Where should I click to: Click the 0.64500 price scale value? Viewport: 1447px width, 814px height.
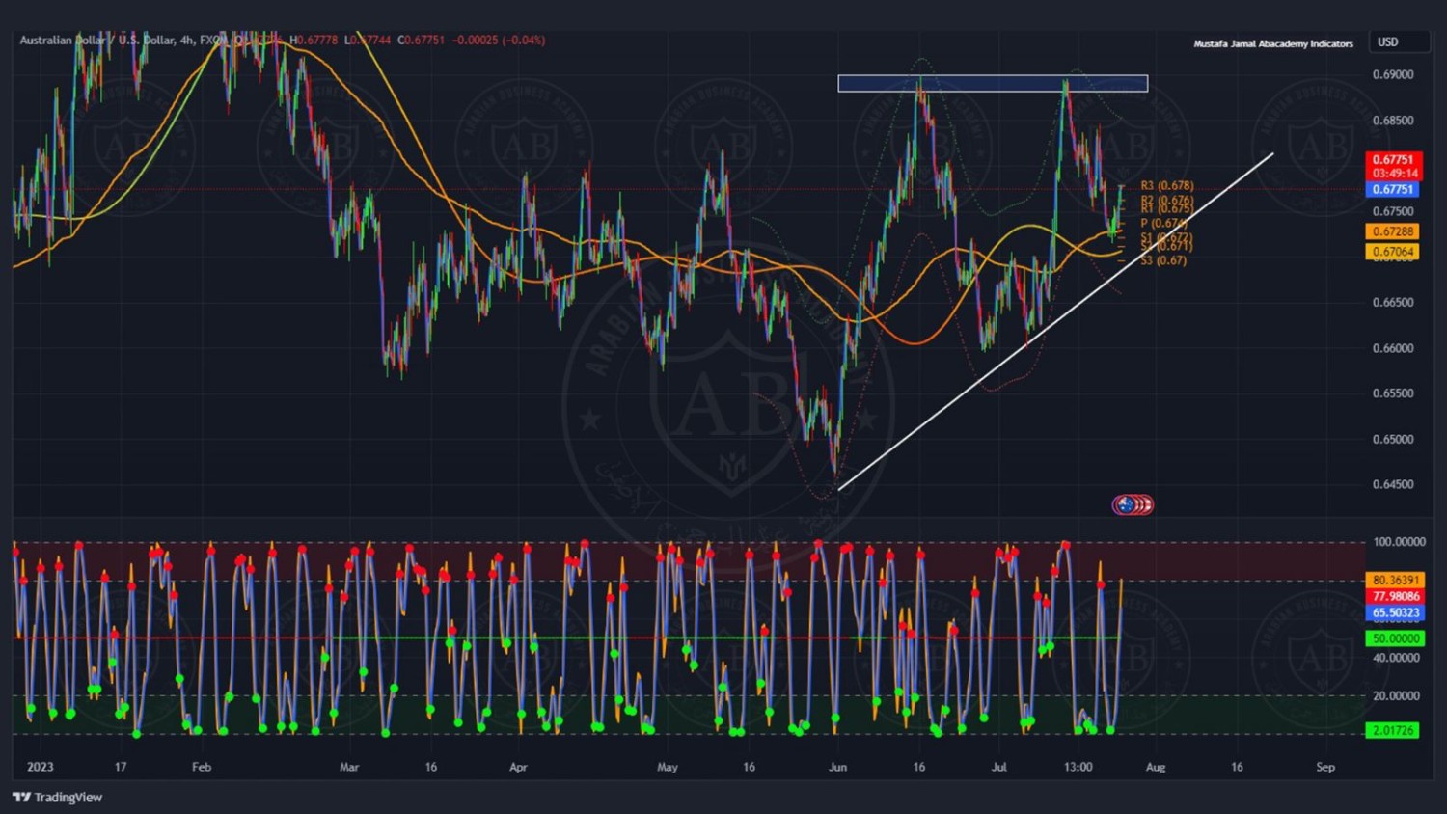[1393, 484]
